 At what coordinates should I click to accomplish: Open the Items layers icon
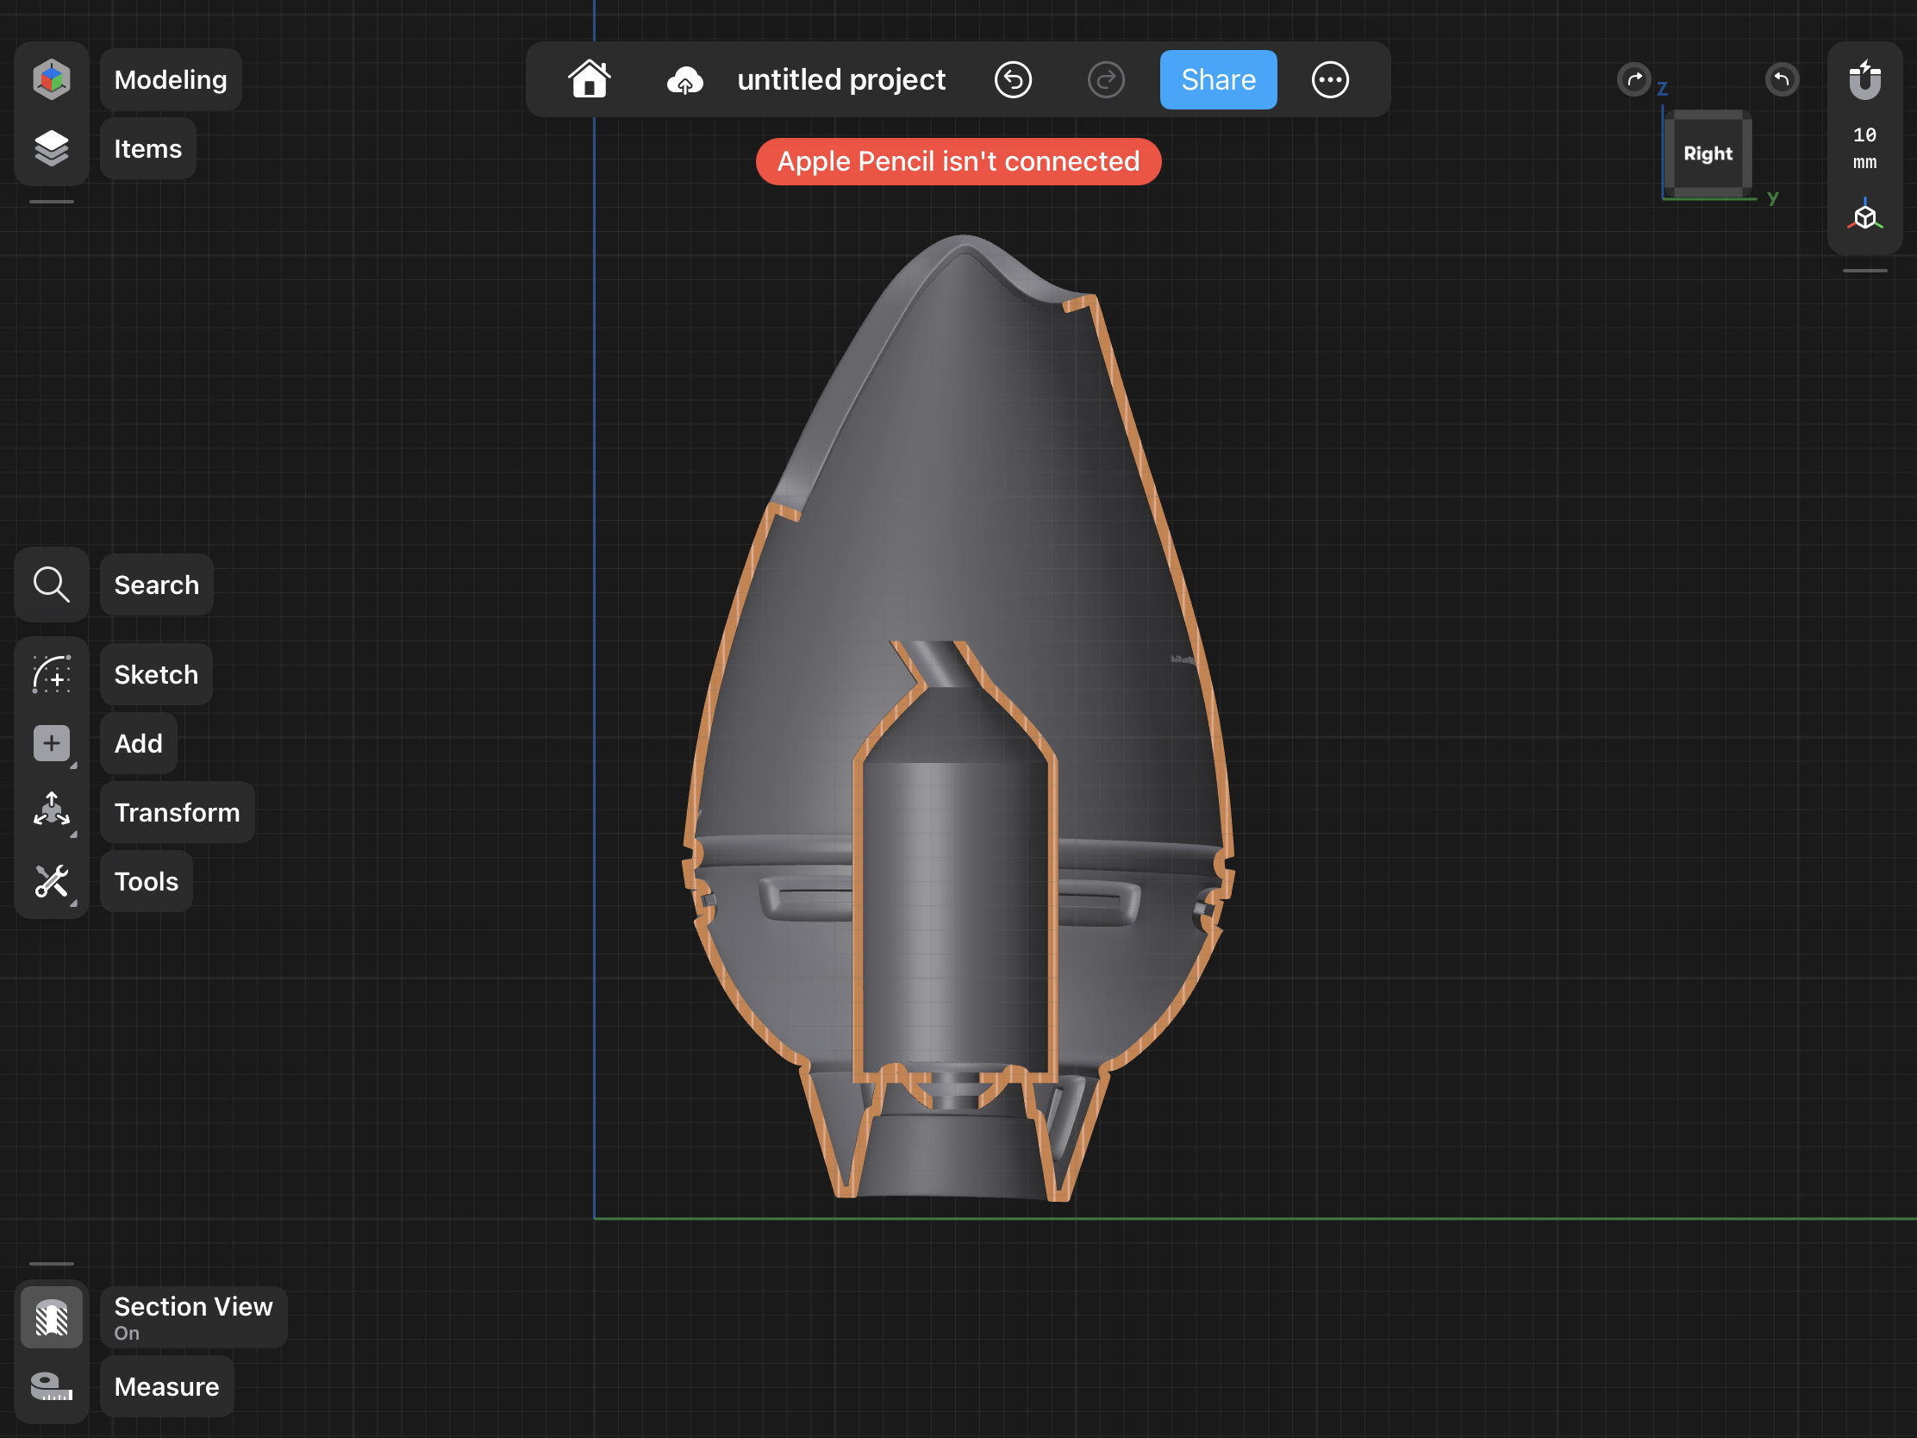(x=51, y=148)
